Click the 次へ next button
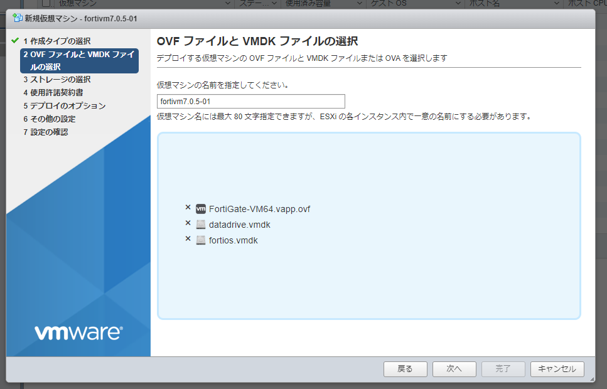Screen dimensions: 607x389 point(454,369)
